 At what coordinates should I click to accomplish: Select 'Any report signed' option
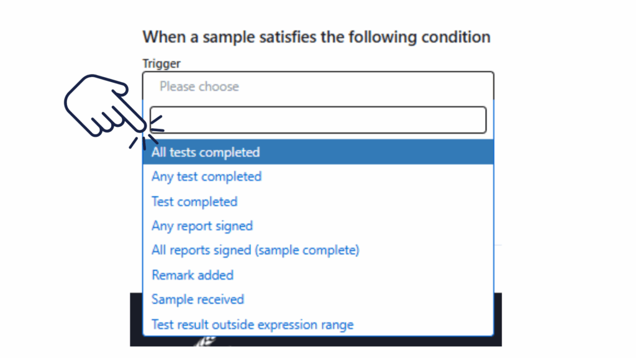[x=202, y=226]
